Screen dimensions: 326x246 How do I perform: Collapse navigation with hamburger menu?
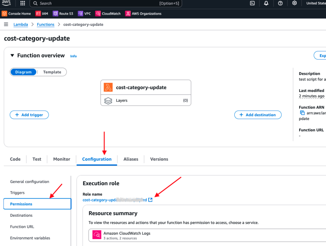[6, 24]
